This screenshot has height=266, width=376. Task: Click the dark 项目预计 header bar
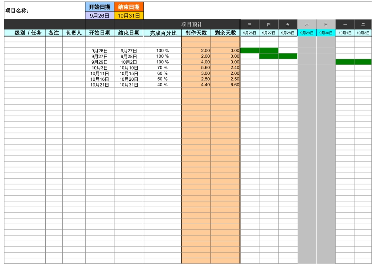192,25
